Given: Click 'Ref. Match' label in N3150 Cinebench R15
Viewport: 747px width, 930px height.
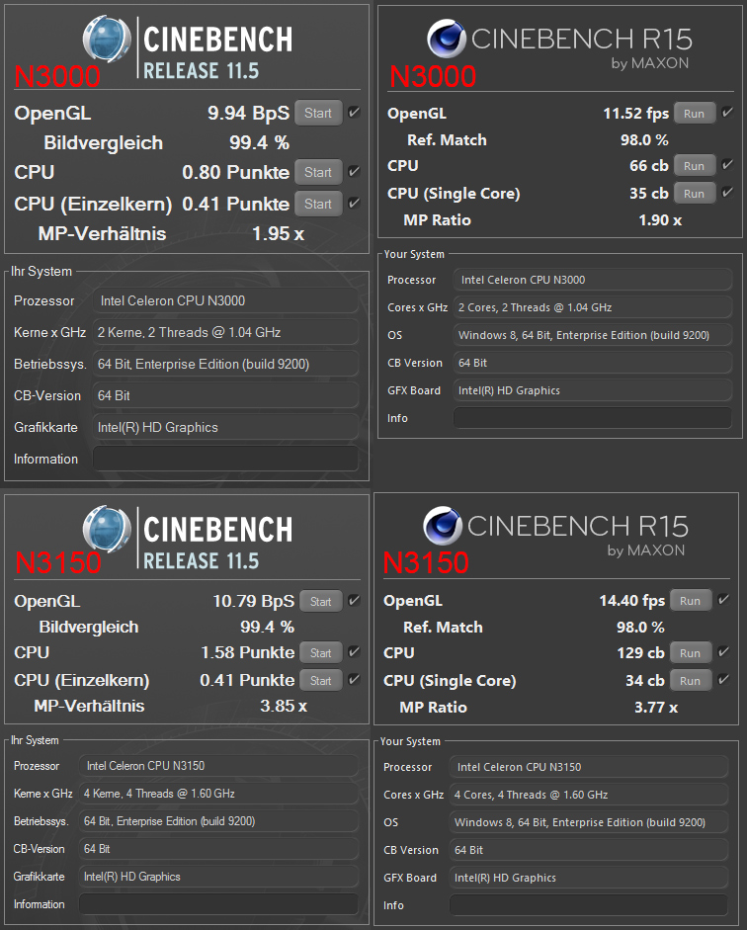Looking at the screenshot, I should [443, 627].
